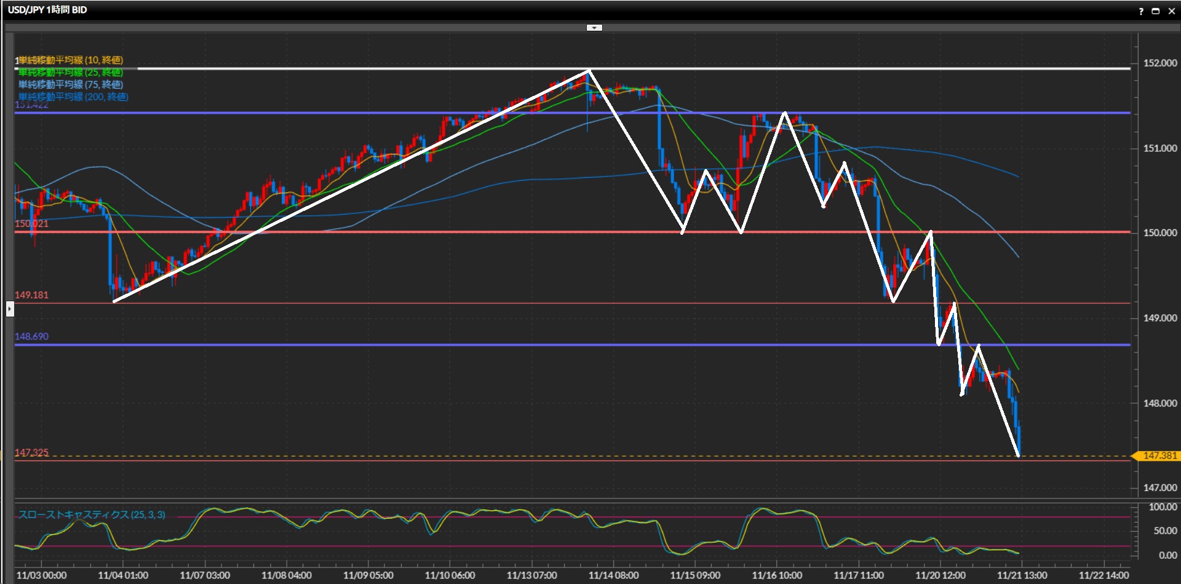Expand the left side panel arrow

coord(10,309)
